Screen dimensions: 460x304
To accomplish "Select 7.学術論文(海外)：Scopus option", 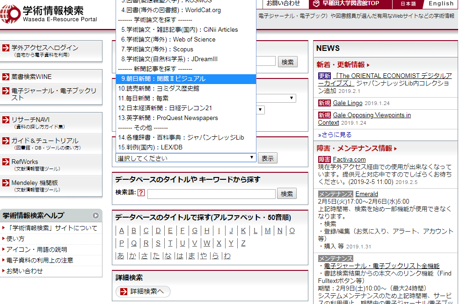I will coord(186,49).
